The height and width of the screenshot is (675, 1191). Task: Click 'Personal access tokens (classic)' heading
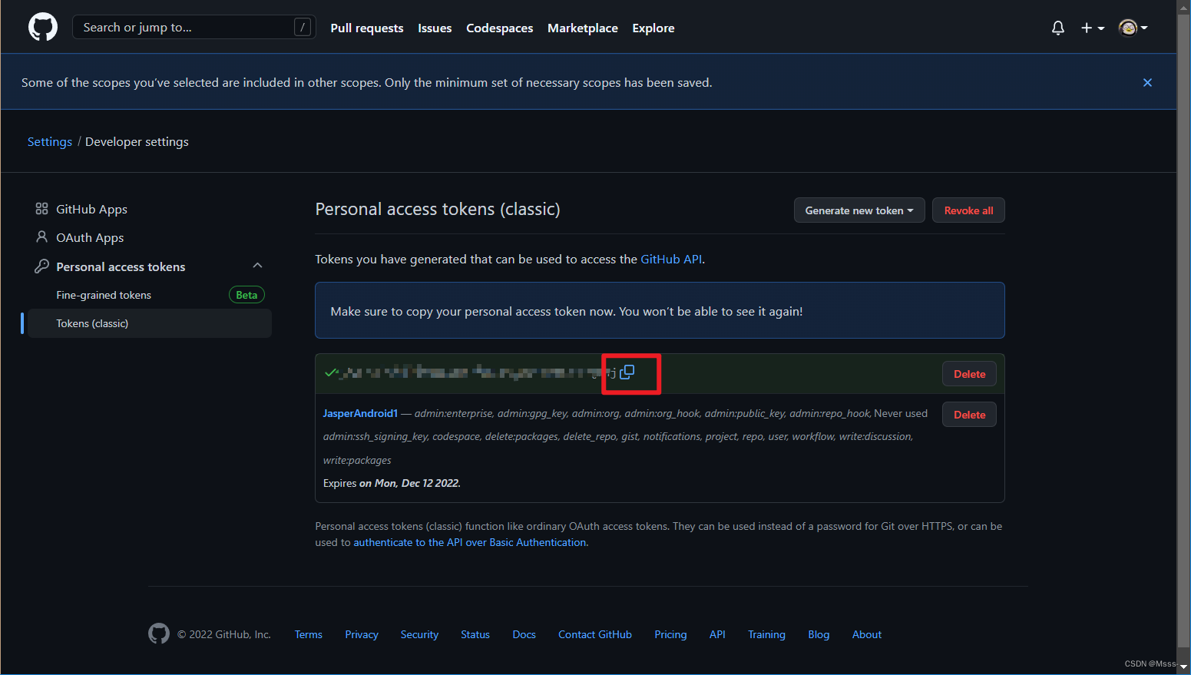click(438, 209)
